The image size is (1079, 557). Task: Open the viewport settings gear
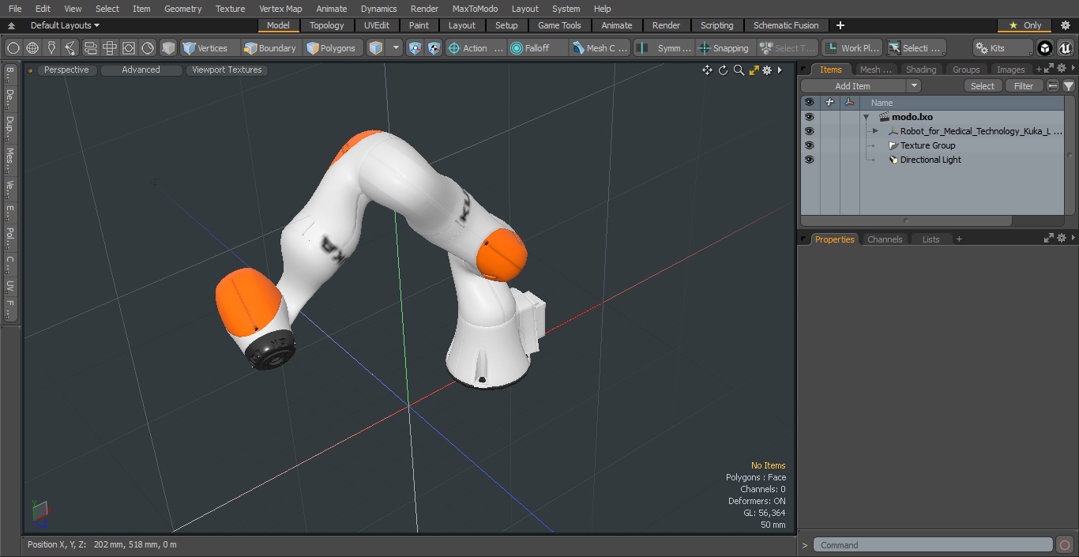click(x=767, y=70)
